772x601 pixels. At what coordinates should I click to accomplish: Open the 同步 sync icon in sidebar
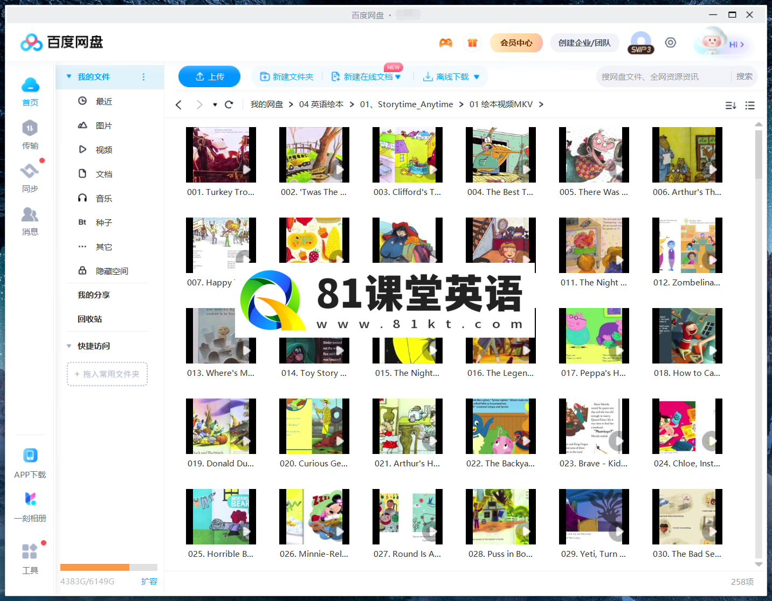coord(30,171)
